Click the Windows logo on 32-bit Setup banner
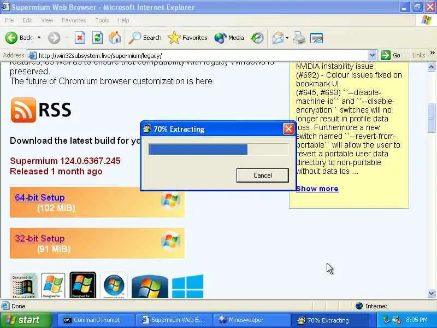437x328 pixels. coord(170,241)
